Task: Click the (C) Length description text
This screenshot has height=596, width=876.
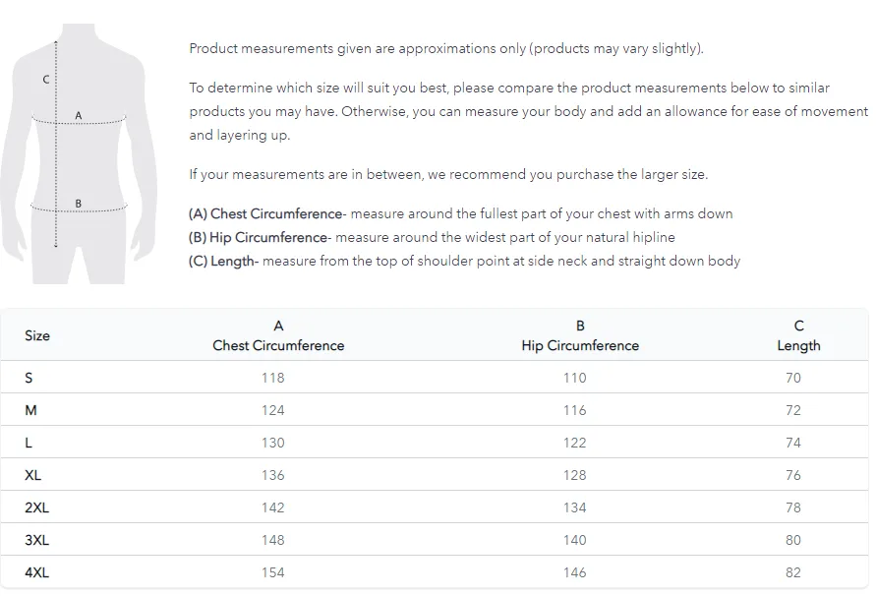Action: [464, 261]
